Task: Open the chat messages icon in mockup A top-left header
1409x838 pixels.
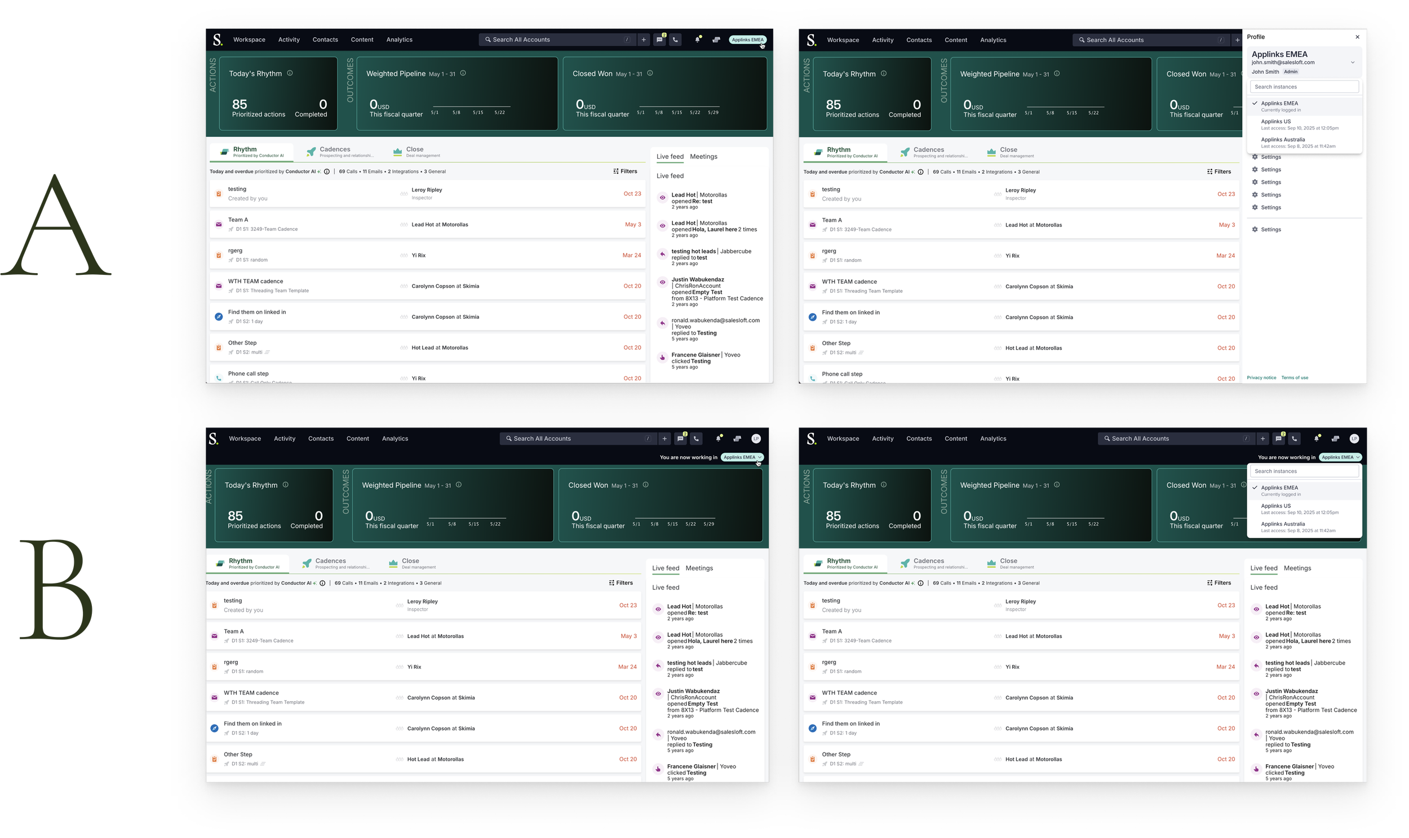Action: 659,39
